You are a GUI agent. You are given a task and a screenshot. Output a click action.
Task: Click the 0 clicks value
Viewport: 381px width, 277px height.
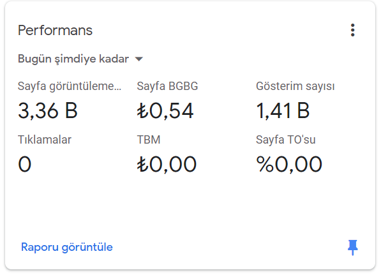click(25, 164)
